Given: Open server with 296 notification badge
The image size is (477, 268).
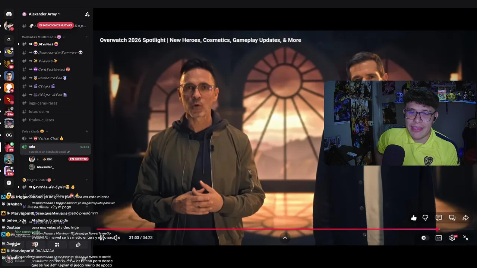Looking at the screenshot, I should pyautogui.click(x=9, y=111).
